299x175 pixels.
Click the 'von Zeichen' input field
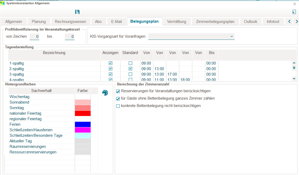coord(34,37)
